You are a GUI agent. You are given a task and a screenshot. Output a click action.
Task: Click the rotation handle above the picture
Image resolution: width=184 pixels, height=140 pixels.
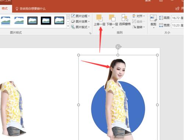tap(118, 47)
